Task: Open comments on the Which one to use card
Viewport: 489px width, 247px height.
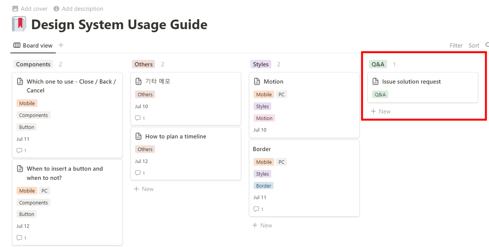Action: [22, 151]
